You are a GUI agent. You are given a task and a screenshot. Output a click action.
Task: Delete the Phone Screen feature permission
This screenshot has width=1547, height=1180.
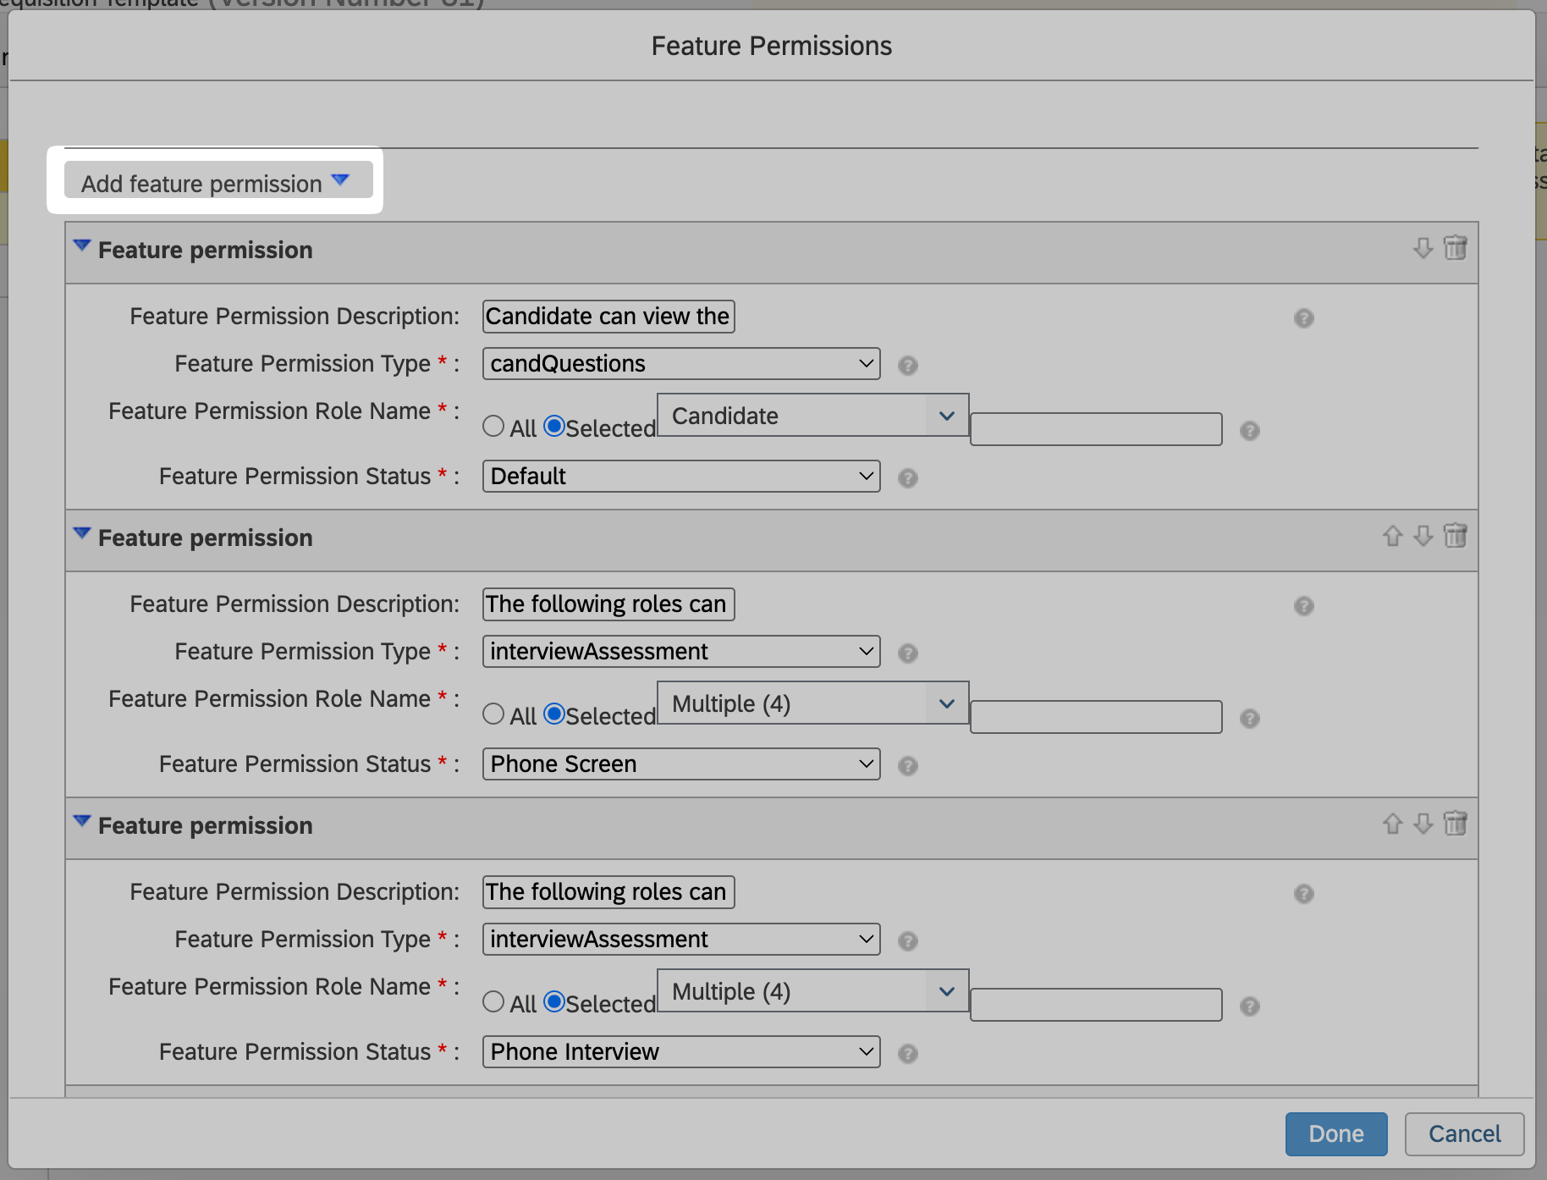pos(1456,536)
